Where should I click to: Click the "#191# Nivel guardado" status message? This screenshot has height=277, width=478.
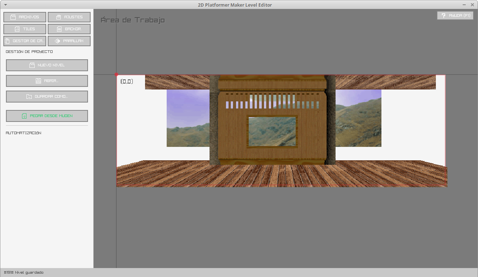pos(23,273)
